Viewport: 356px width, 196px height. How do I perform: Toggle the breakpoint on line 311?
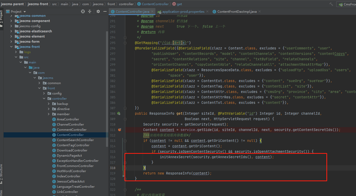click(x=120, y=130)
